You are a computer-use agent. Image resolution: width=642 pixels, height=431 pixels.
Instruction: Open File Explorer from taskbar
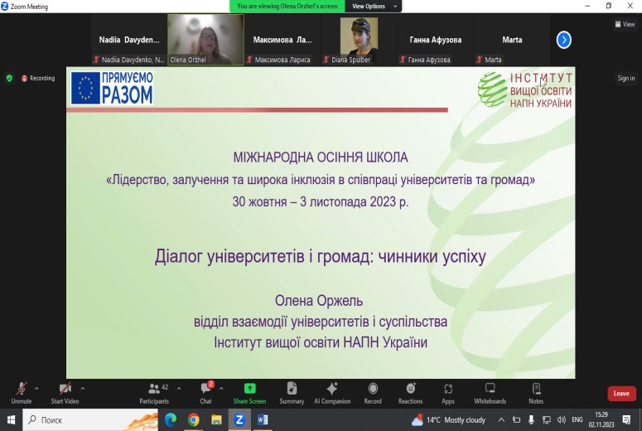click(216, 420)
